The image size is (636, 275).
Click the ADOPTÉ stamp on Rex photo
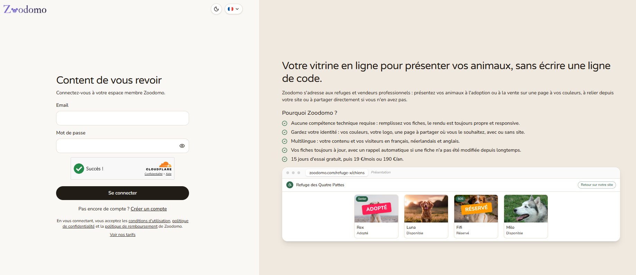click(377, 208)
